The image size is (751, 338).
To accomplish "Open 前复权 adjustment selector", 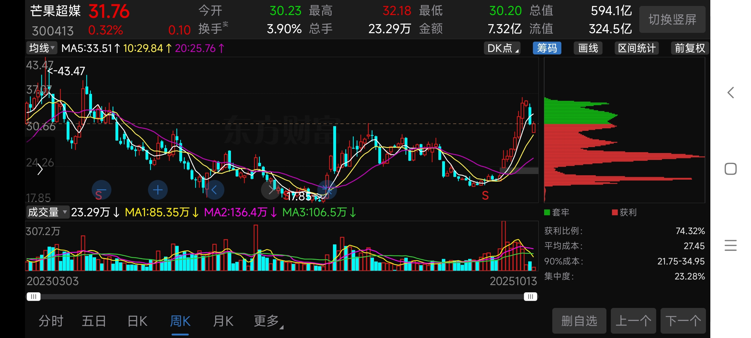I will click(x=690, y=48).
